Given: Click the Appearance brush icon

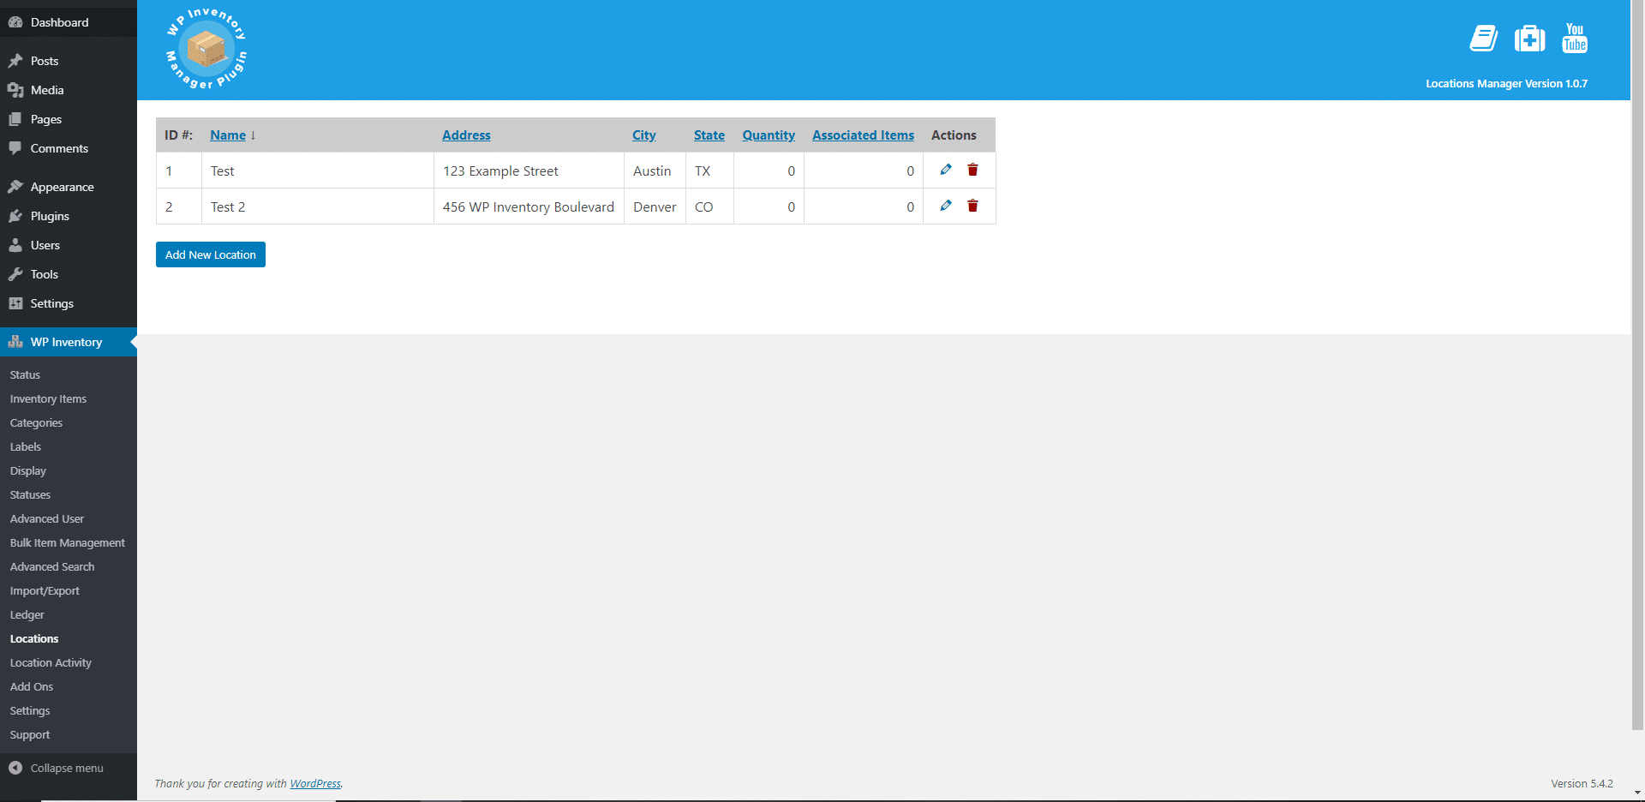Looking at the screenshot, I should (15, 187).
